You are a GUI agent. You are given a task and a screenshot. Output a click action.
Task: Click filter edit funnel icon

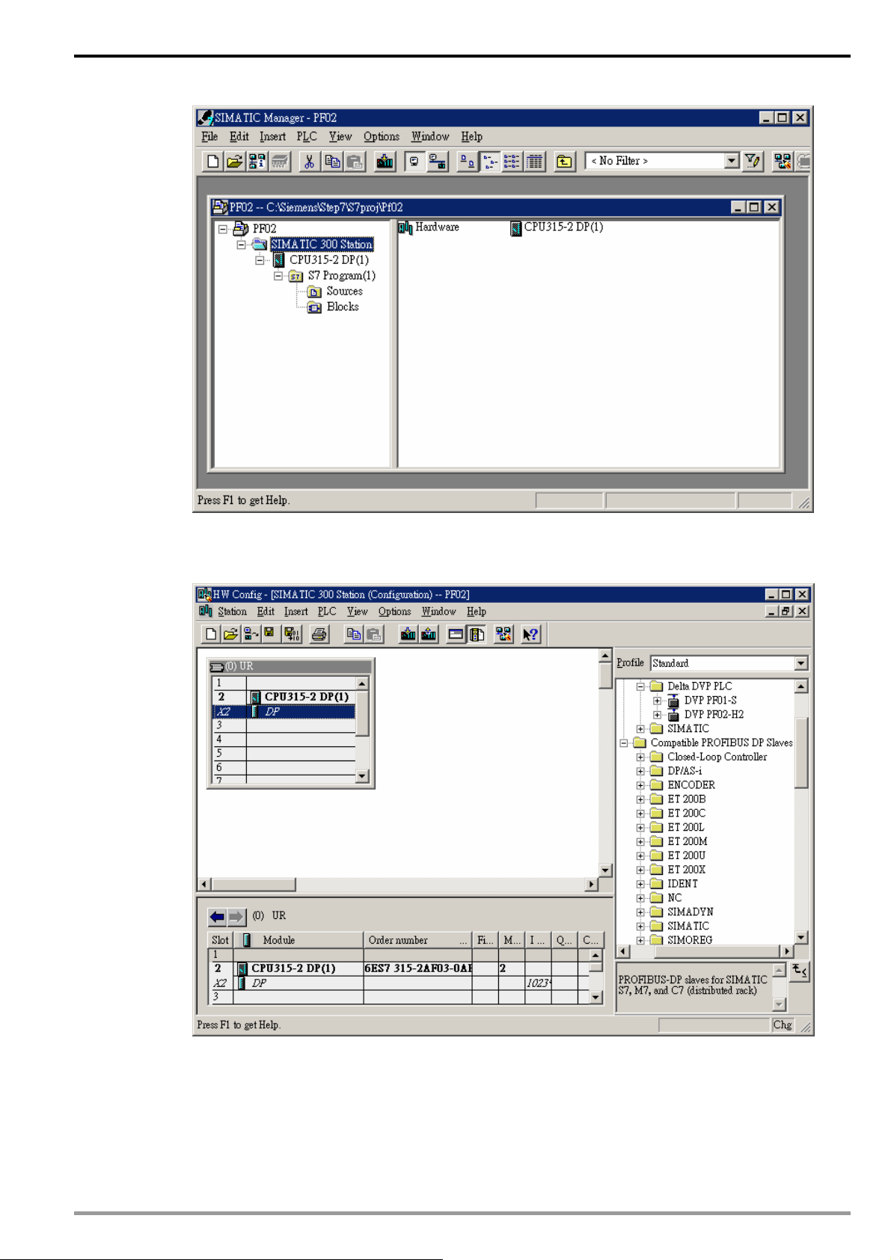(753, 162)
